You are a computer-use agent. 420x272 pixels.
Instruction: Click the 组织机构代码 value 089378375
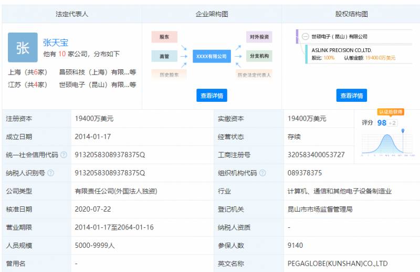304,173
